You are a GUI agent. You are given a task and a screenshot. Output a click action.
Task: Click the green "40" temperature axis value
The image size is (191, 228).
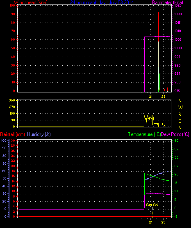click(x=176, y=140)
